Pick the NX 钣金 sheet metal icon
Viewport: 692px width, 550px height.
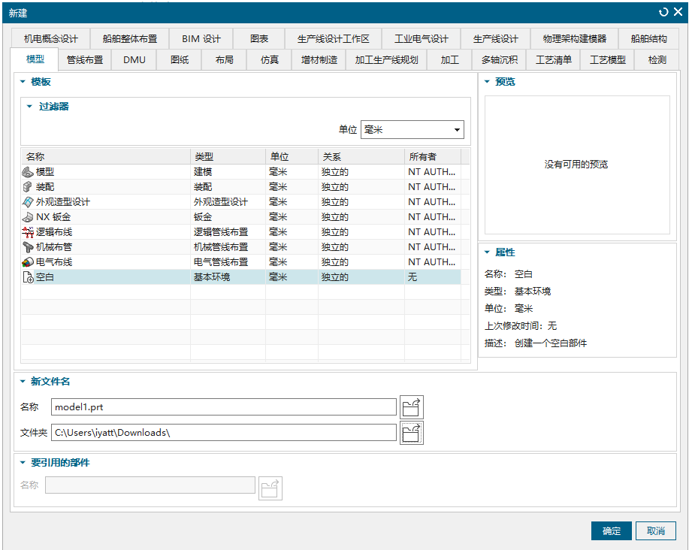click(29, 217)
